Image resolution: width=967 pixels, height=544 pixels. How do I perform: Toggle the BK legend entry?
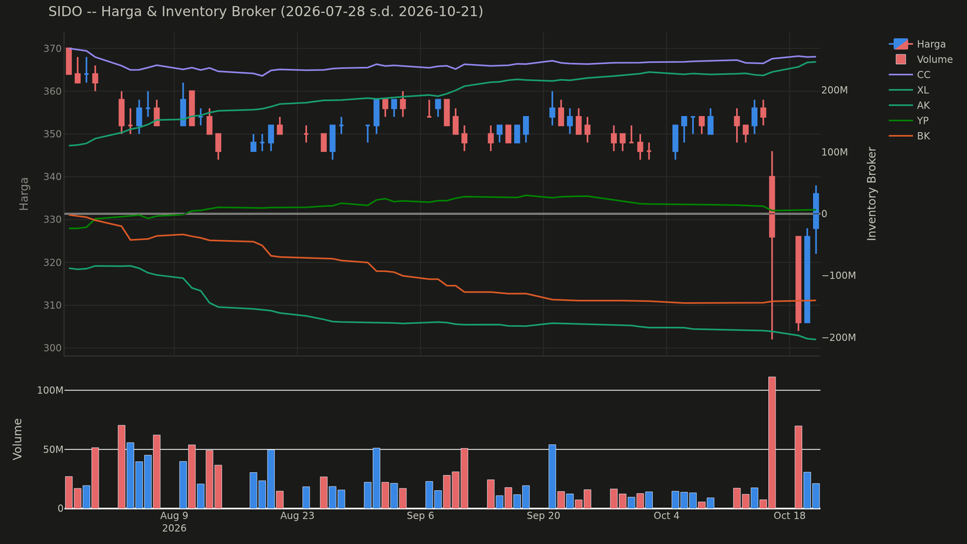point(910,136)
